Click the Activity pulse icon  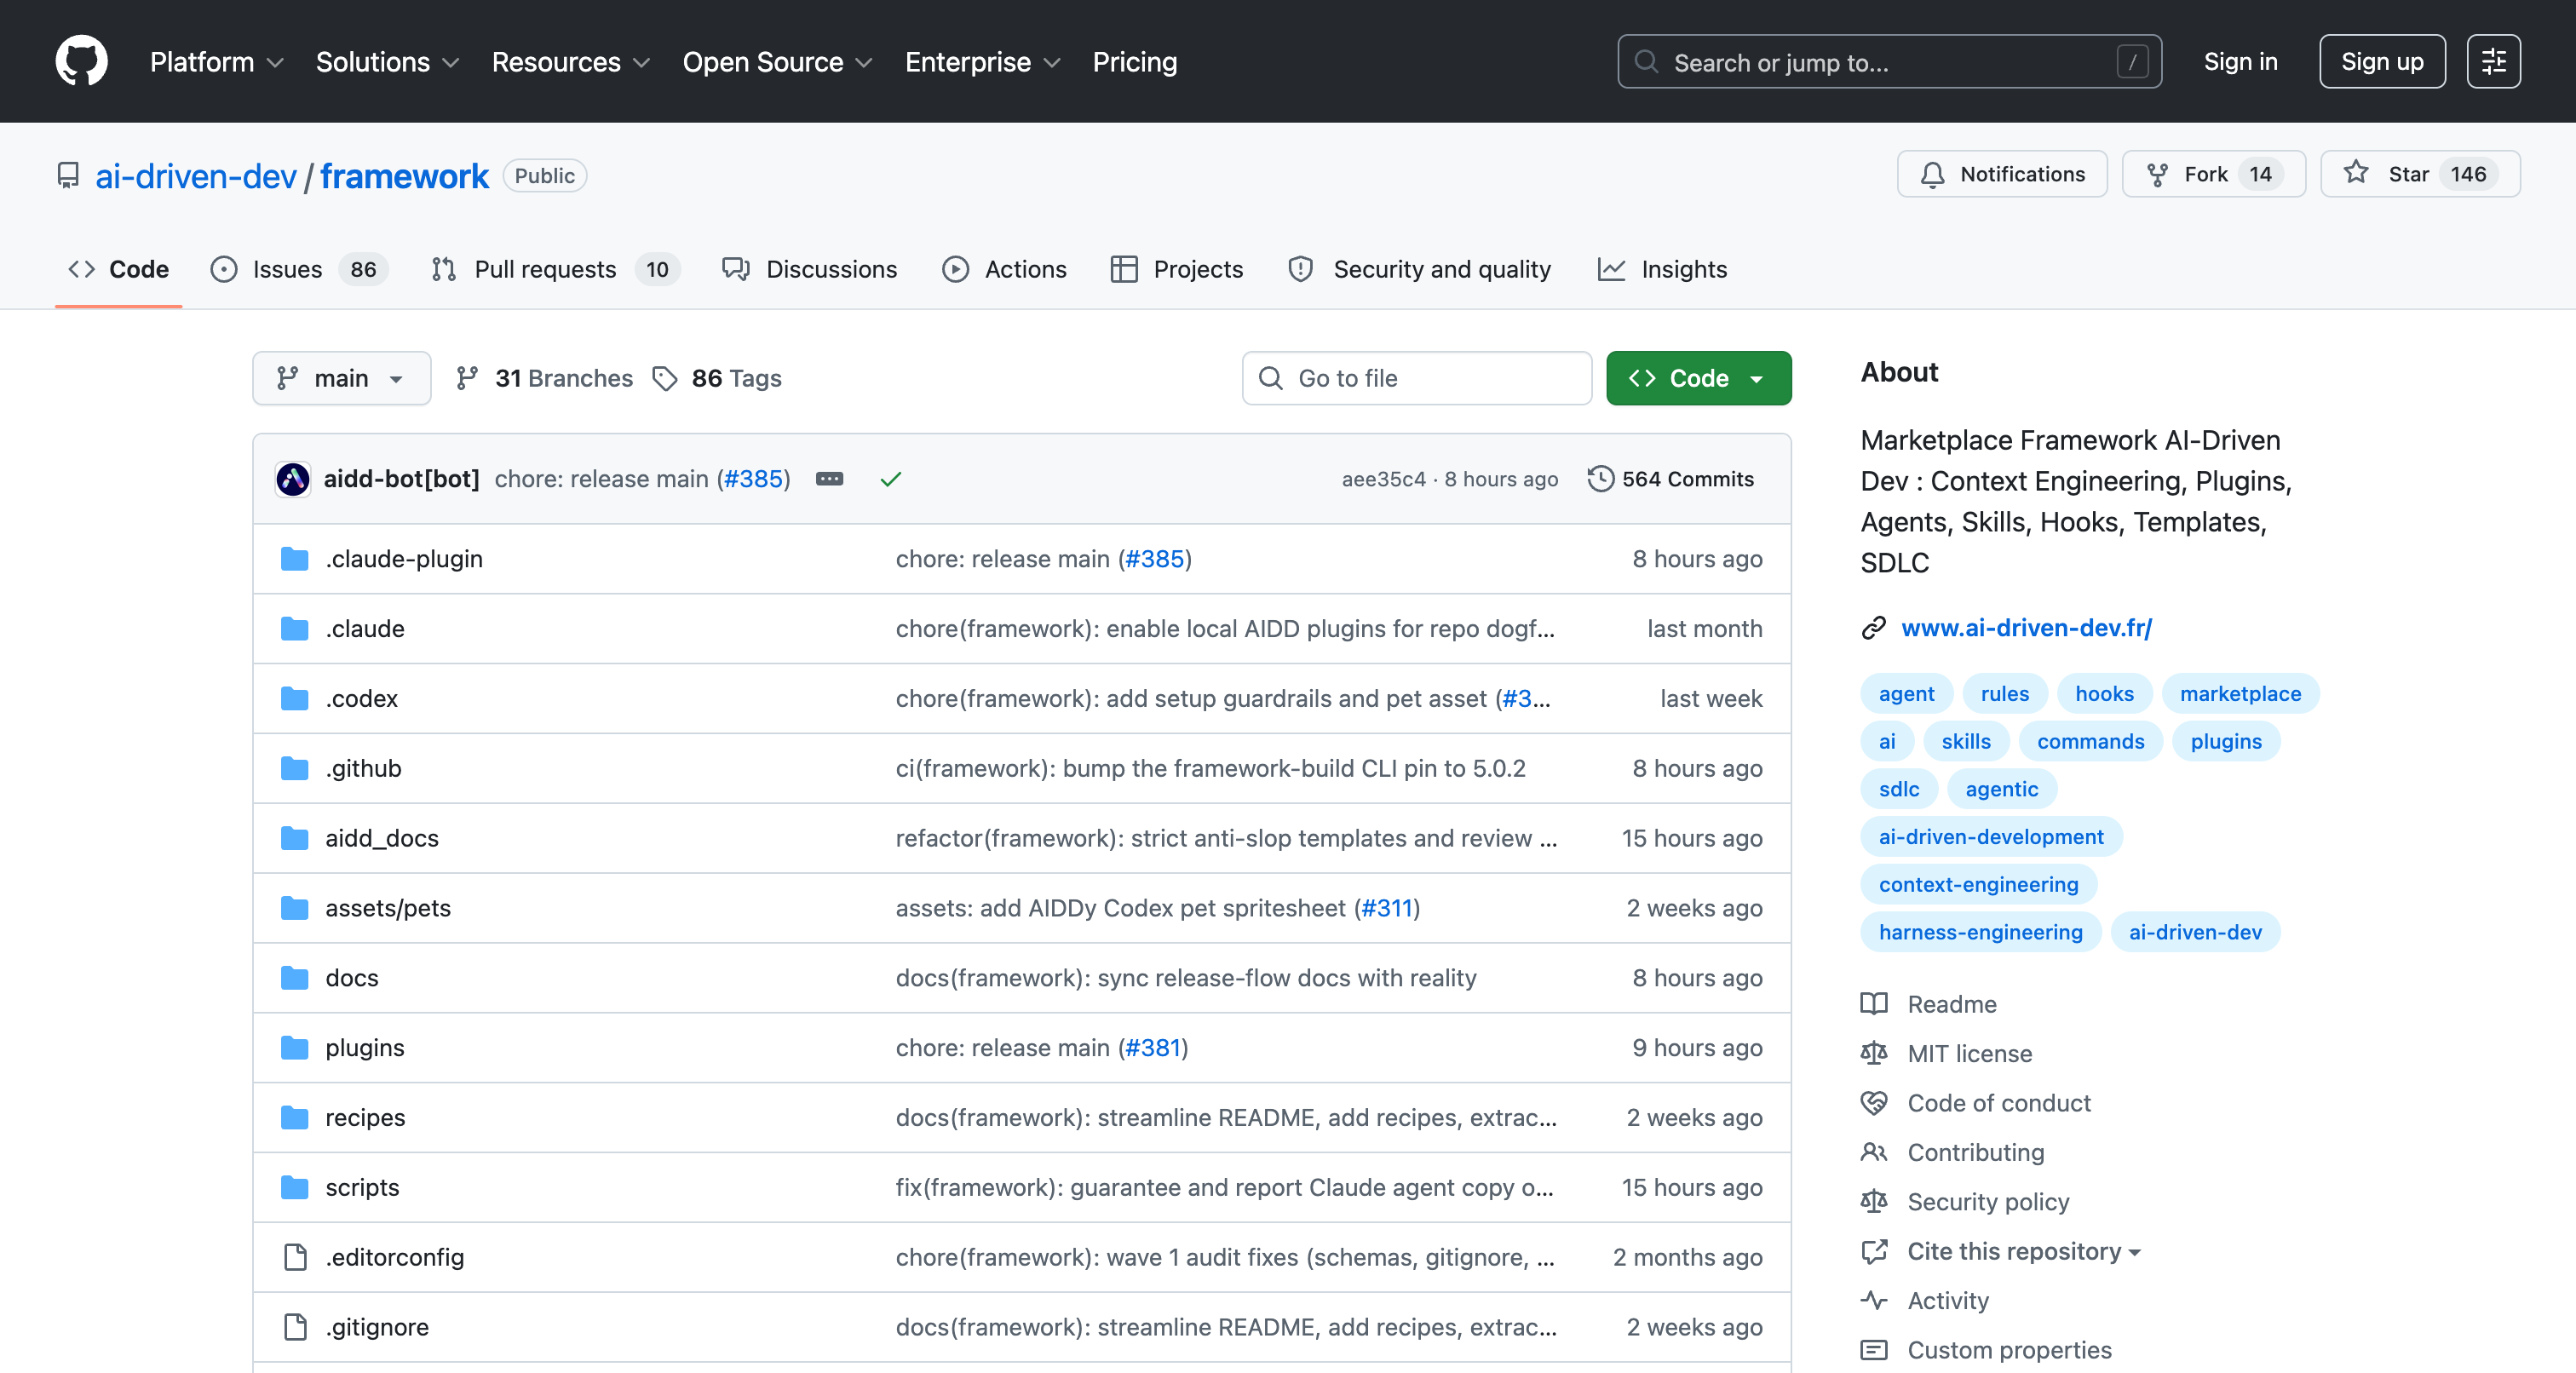coord(1874,1300)
